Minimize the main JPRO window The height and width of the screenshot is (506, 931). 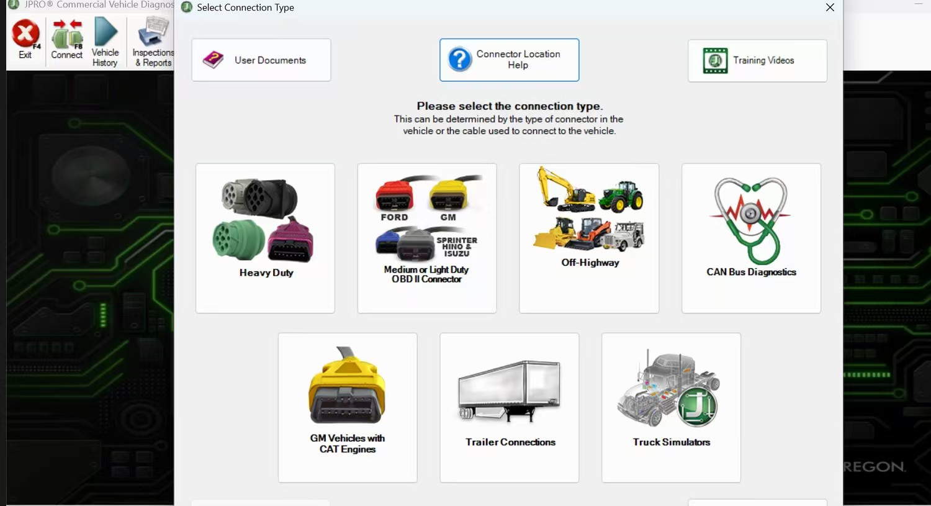919,4
